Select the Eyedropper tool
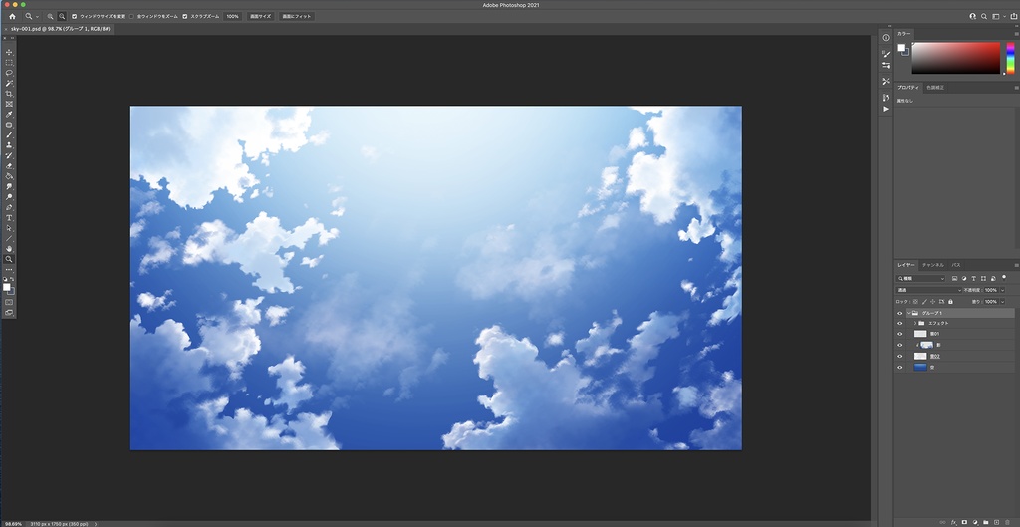Viewport: 1020px width, 527px height. pos(9,115)
